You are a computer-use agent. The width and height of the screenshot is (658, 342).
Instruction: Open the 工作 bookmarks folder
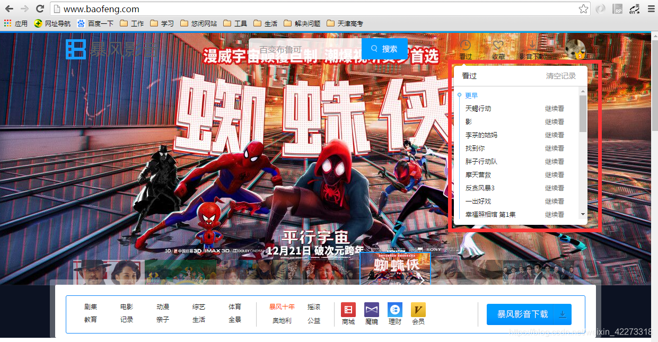click(x=132, y=23)
